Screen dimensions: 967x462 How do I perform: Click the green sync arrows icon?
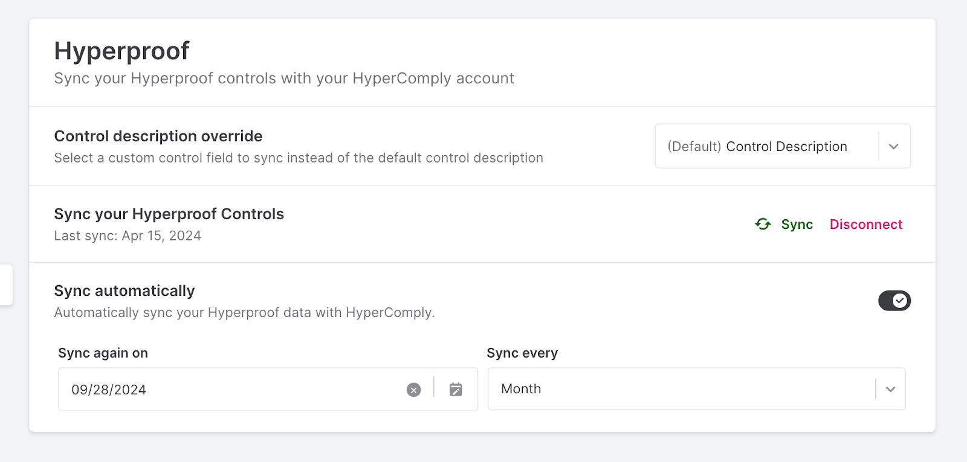pyautogui.click(x=763, y=224)
